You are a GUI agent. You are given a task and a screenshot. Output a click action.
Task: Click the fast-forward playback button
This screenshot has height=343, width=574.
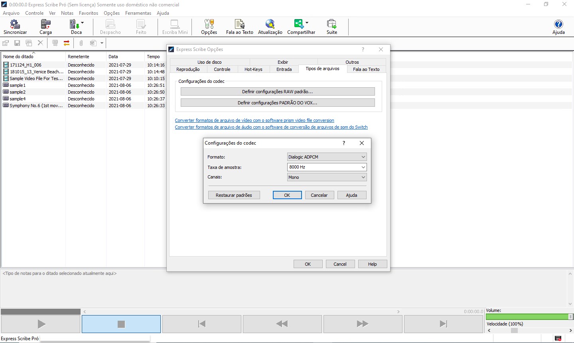[363, 324]
